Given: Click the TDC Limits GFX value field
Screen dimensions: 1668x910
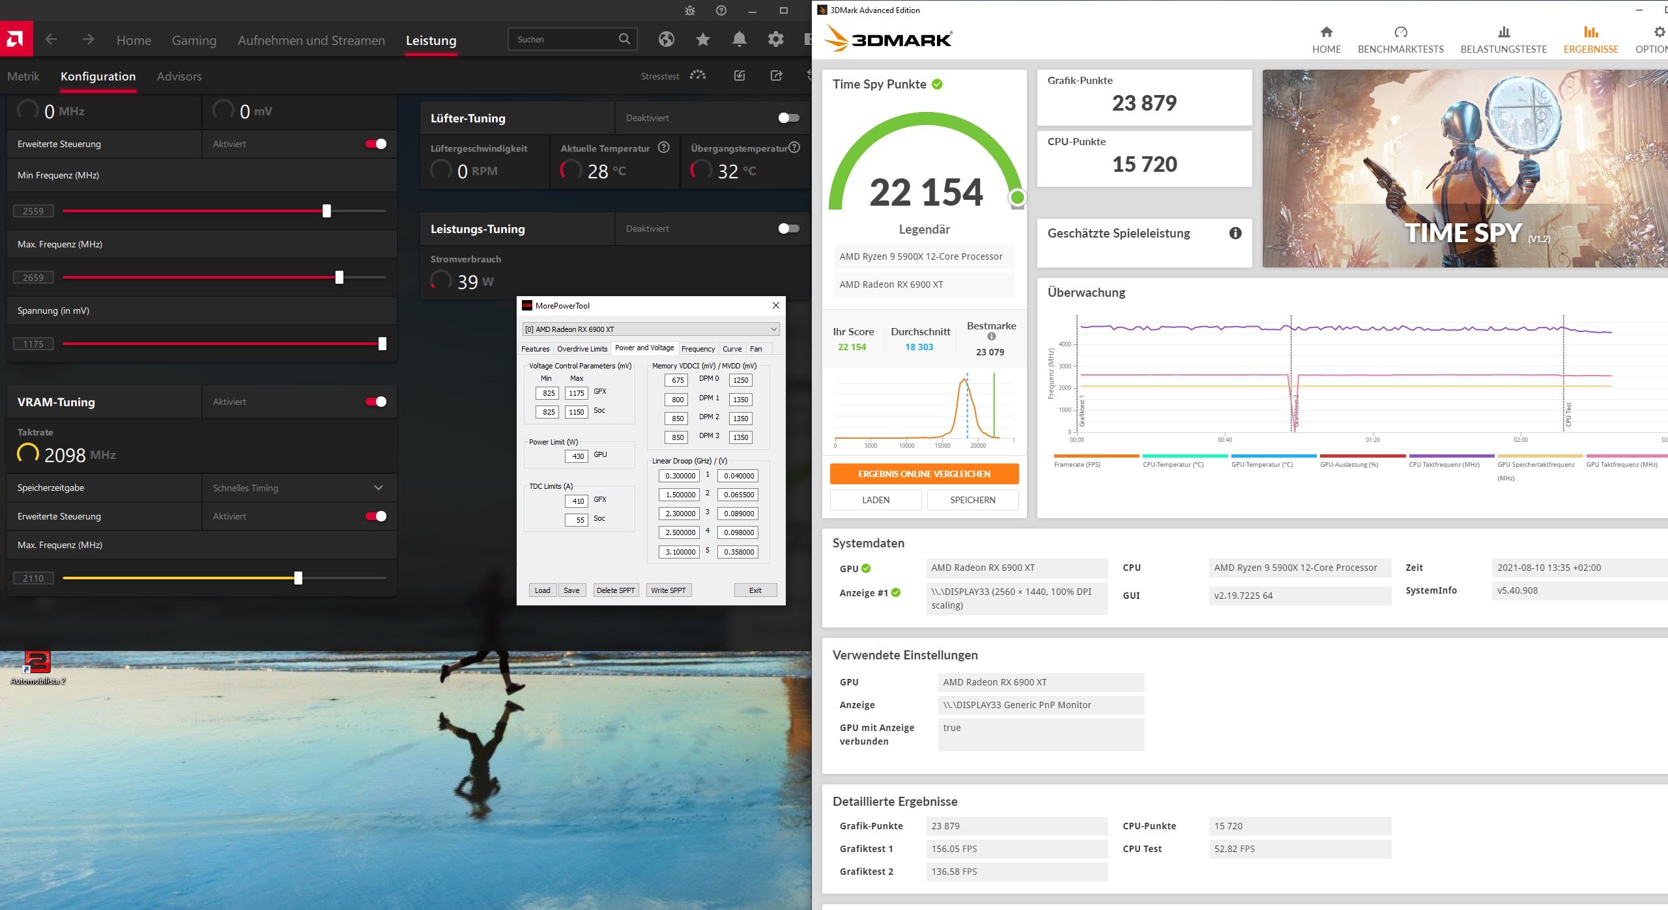Looking at the screenshot, I should click(x=577, y=501).
